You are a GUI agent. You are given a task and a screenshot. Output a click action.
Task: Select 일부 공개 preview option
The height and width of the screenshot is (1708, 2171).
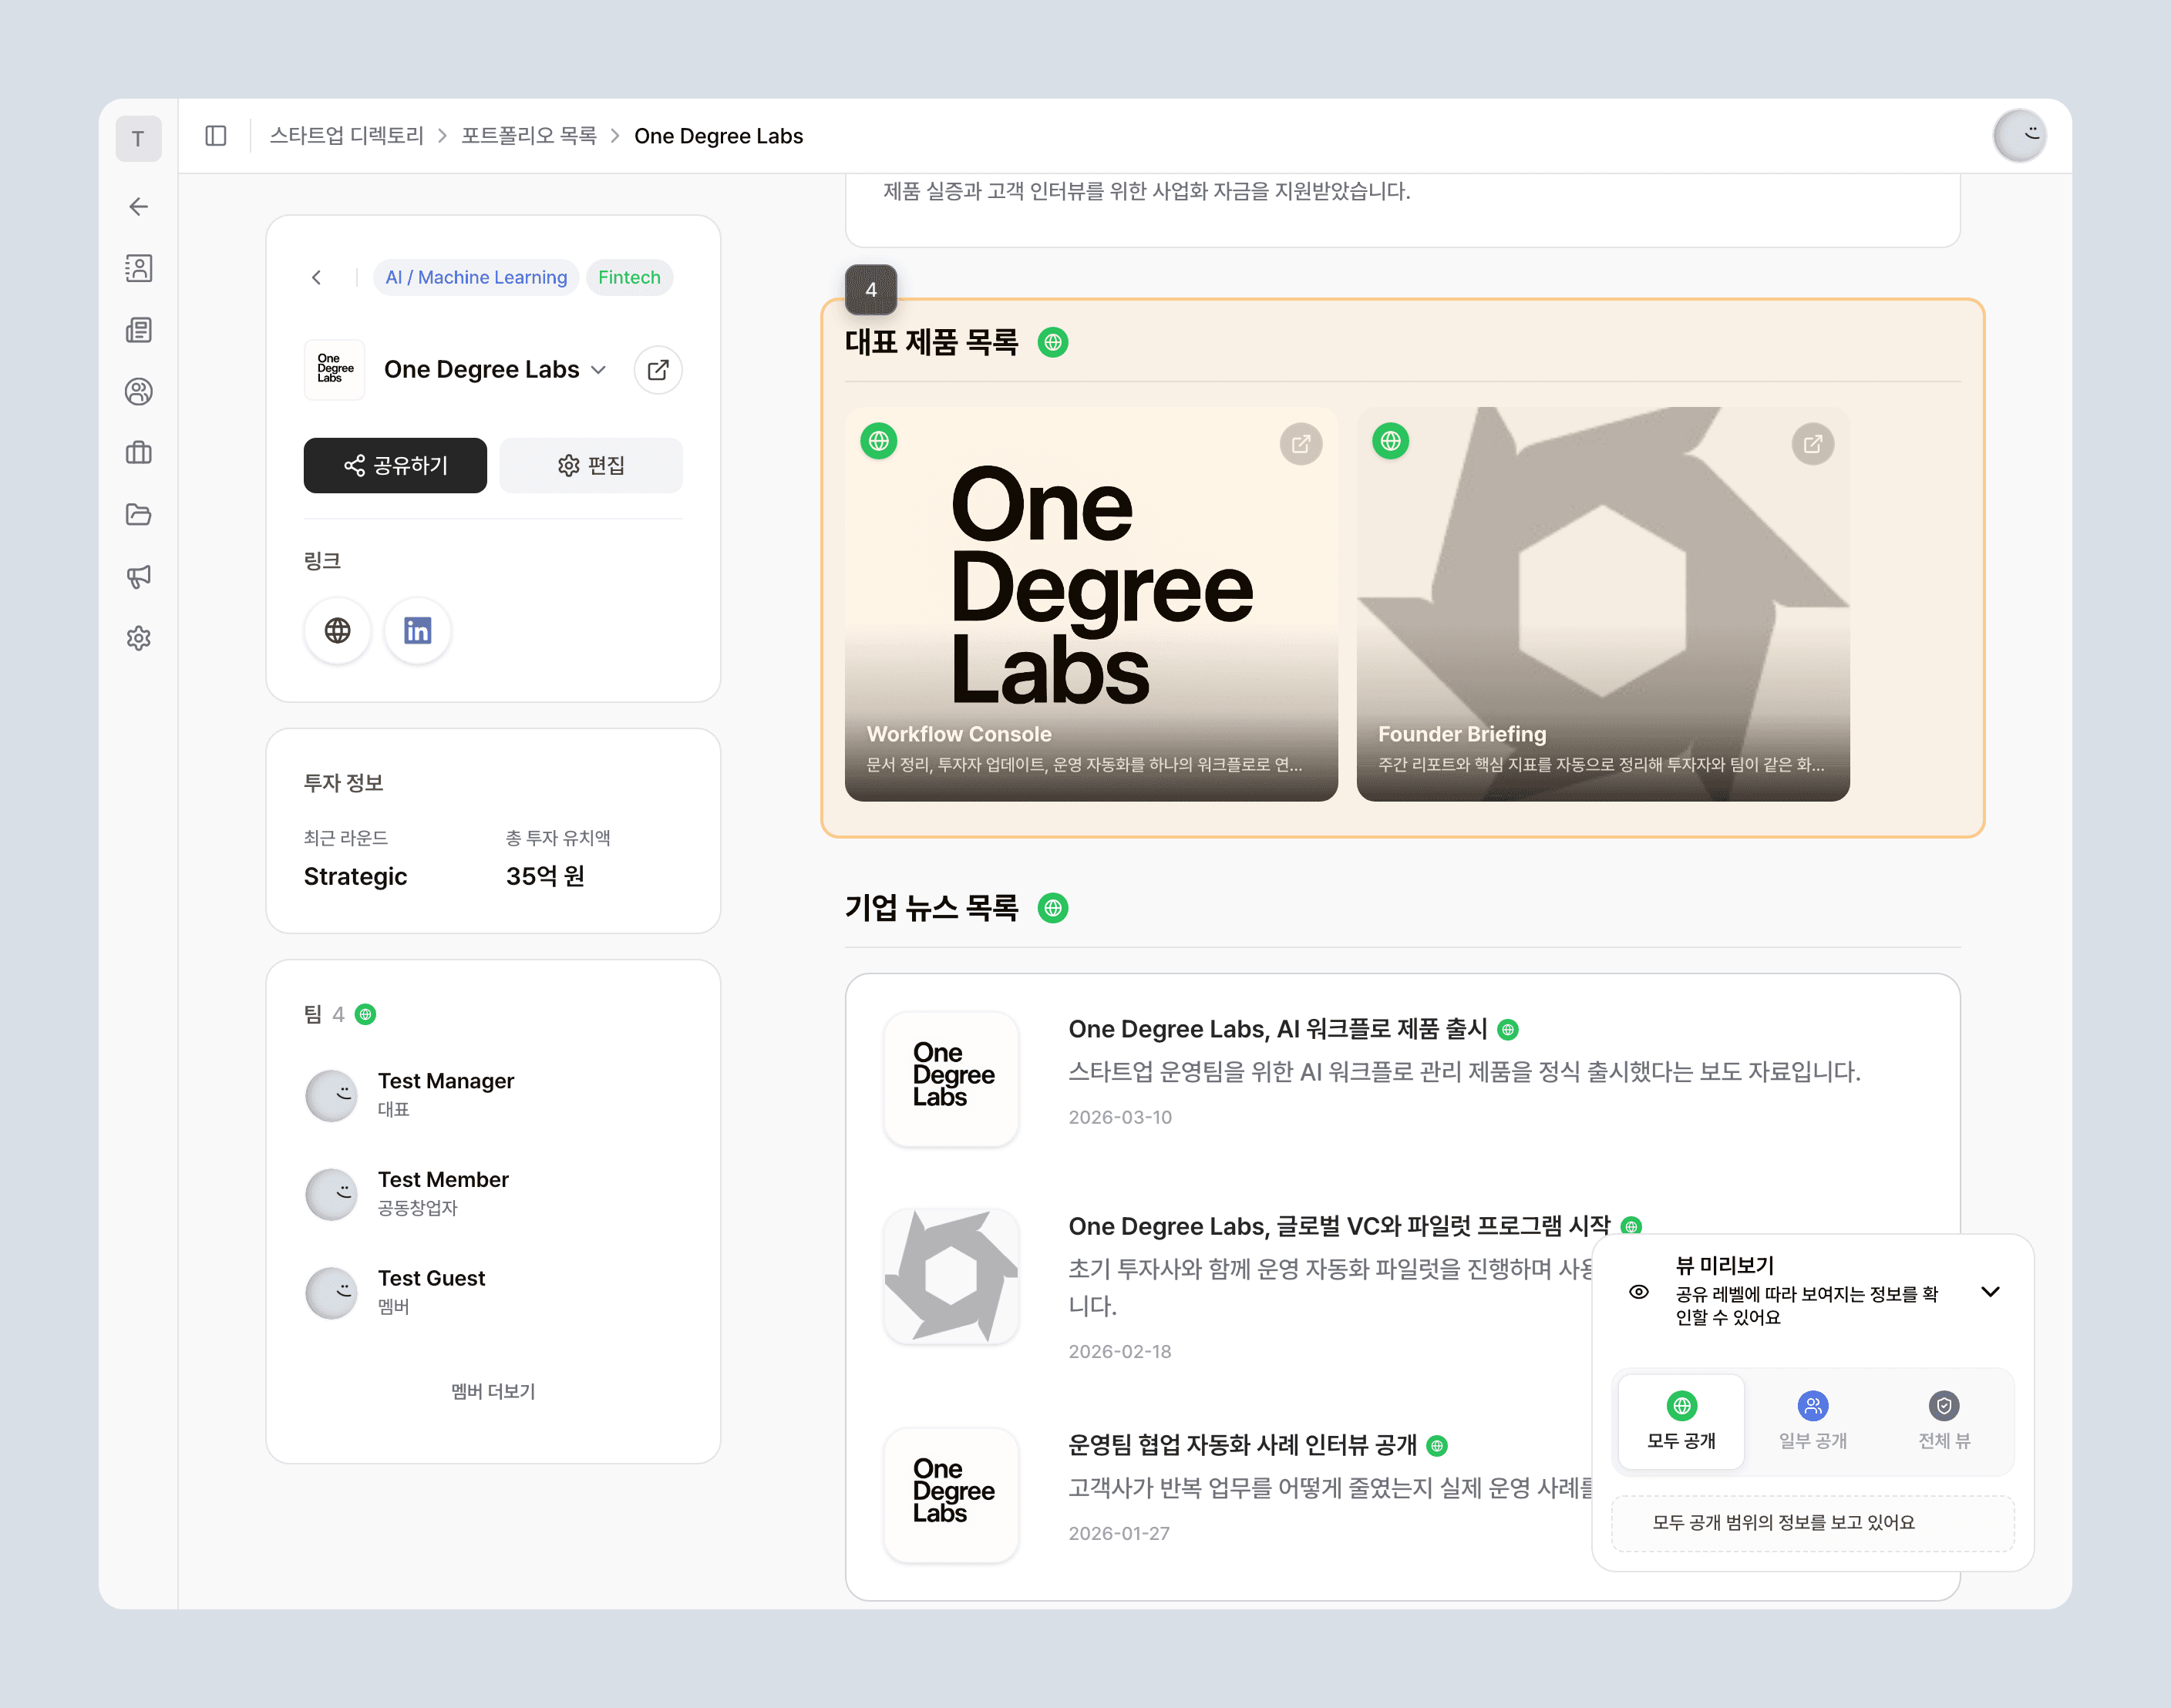coord(1812,1422)
